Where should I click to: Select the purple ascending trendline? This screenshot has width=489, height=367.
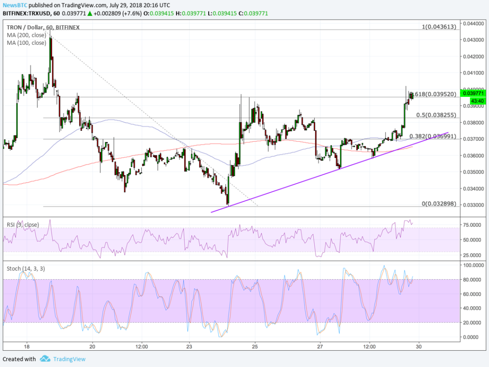(x=334, y=177)
